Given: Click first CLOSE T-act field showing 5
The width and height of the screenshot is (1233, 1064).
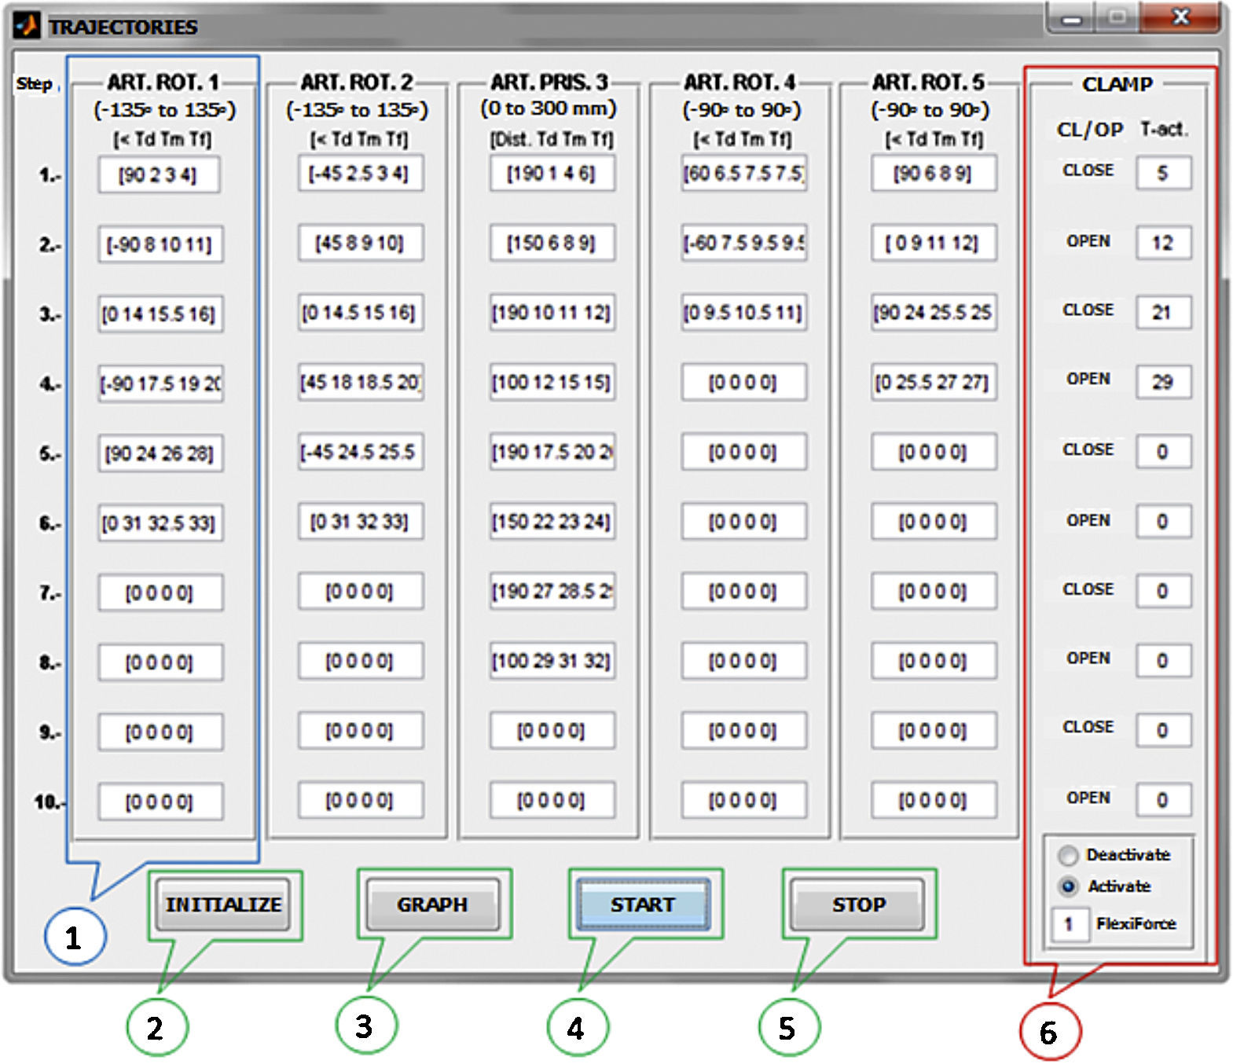Looking at the screenshot, I should (x=1162, y=173).
